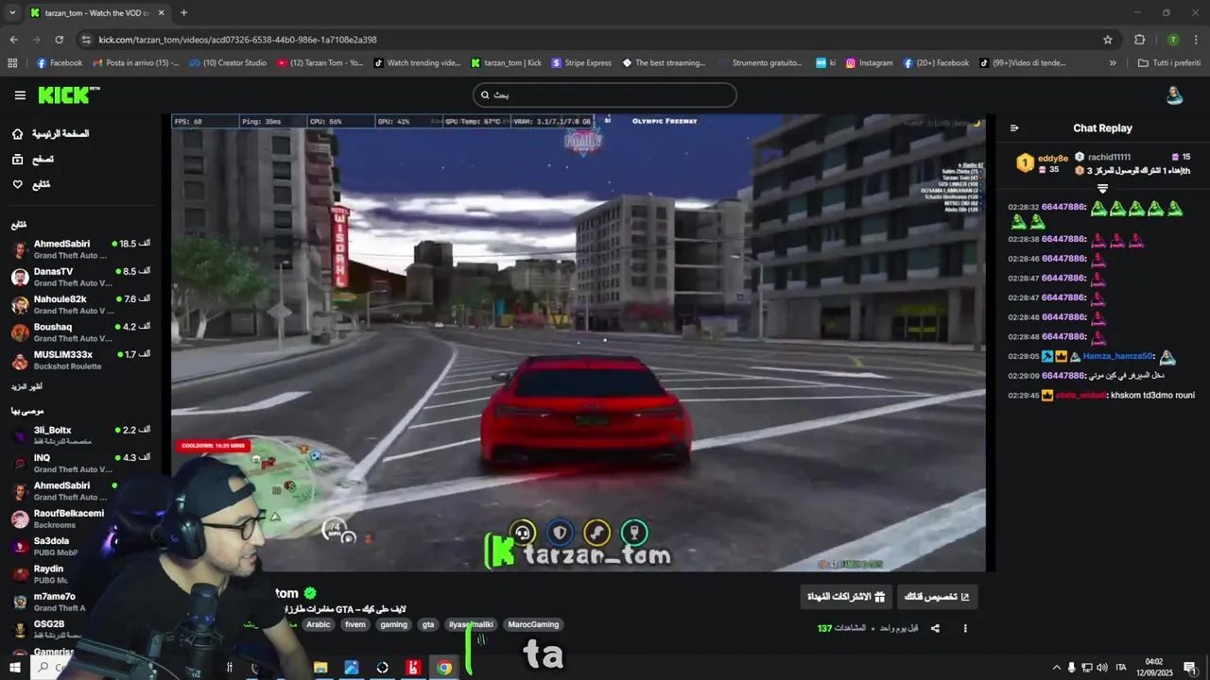Open Chrome profile T avatar

coord(1173,40)
